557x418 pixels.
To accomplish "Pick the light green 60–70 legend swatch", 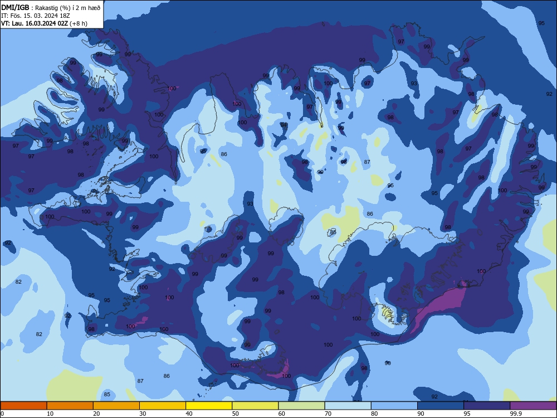I will (x=301, y=406).
